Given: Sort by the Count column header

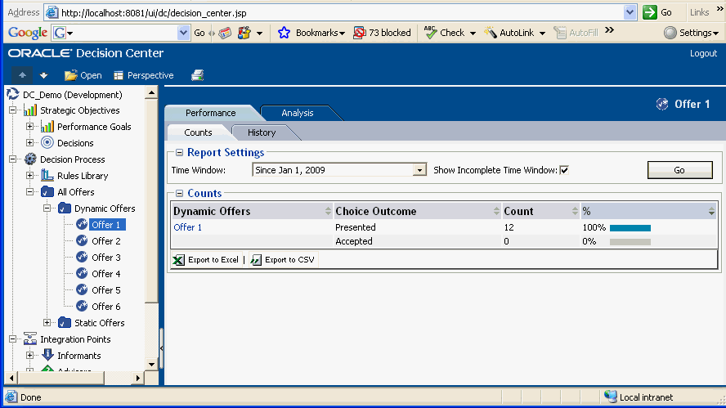Looking at the screenshot, I should point(540,211).
